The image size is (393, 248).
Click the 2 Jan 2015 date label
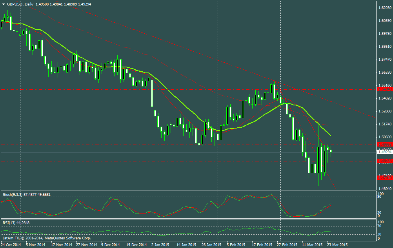pos(160,244)
